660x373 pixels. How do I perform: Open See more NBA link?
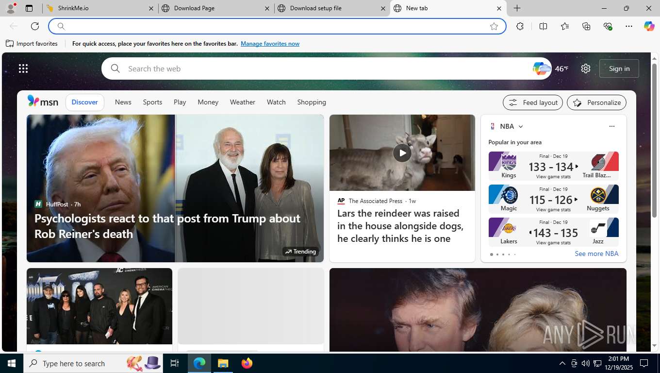[x=596, y=254]
